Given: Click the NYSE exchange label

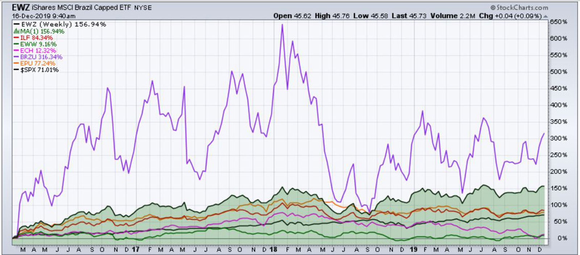Looking at the screenshot, I should pos(143,8).
